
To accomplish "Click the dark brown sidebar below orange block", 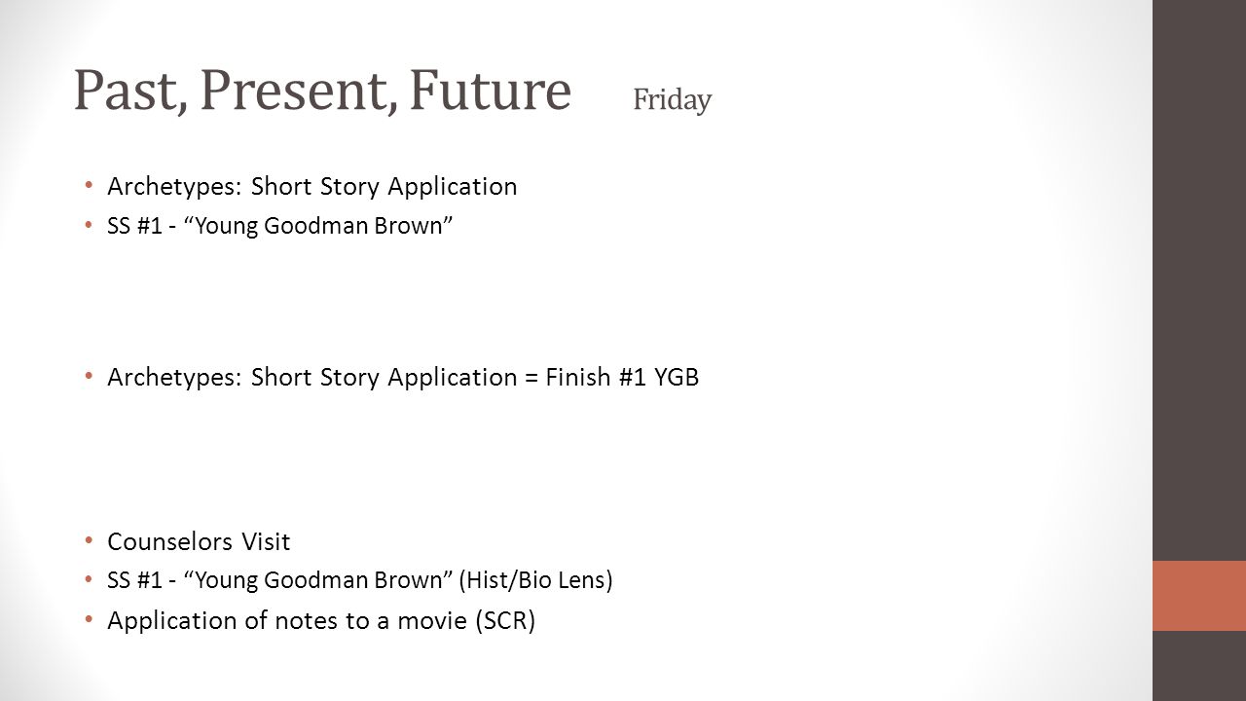I will tap(1199, 666).
